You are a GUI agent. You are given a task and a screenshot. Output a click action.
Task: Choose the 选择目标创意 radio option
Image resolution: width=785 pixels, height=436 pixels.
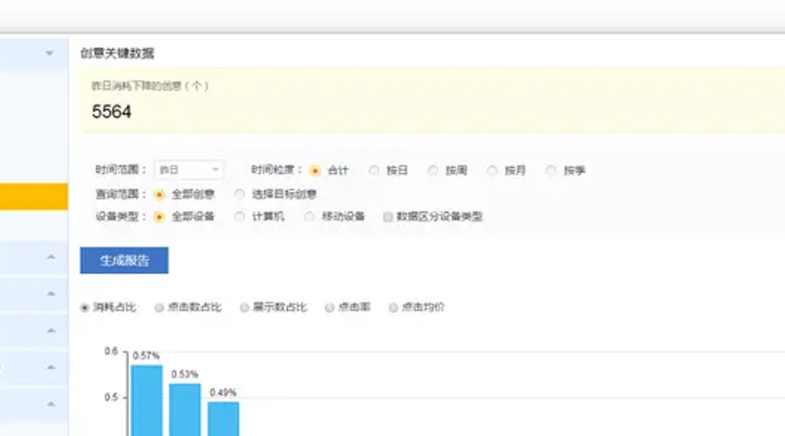click(240, 194)
